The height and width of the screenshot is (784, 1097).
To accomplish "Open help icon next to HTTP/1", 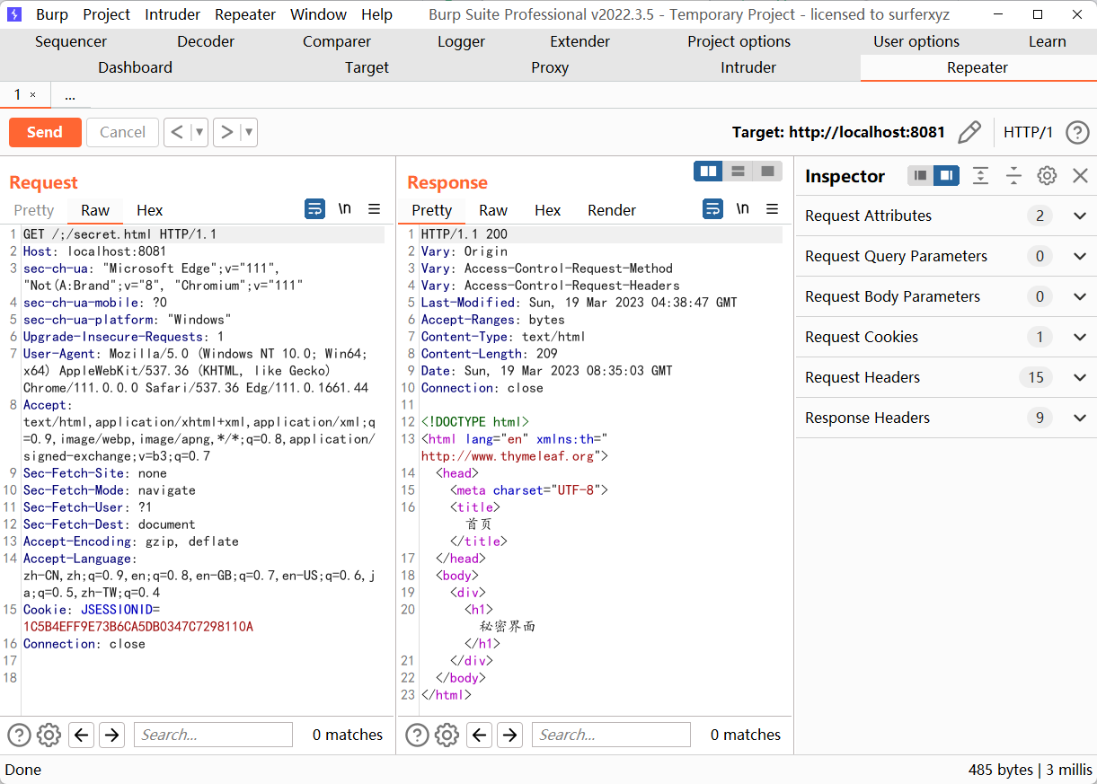I will click(1077, 132).
